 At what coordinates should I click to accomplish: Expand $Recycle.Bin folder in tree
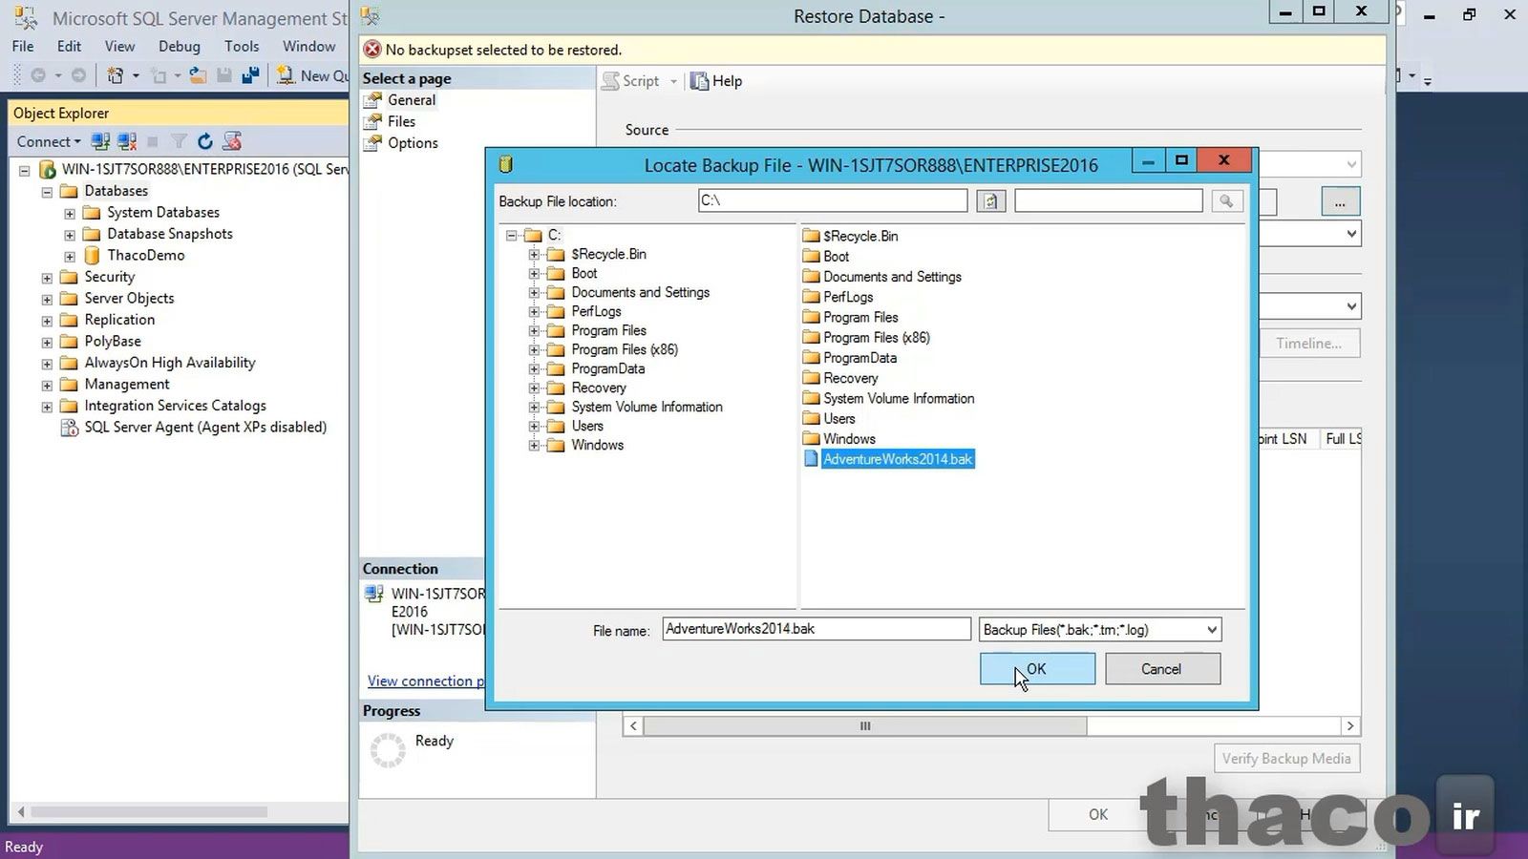click(x=535, y=254)
